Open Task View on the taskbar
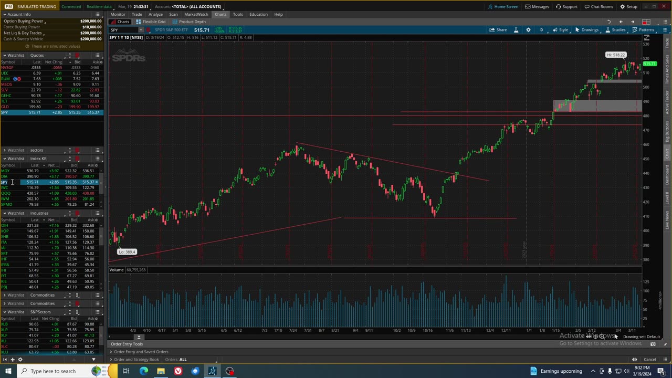Image resolution: width=672 pixels, height=378 pixels. pos(126,371)
